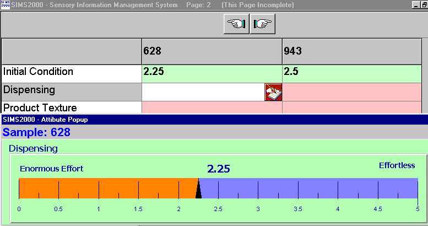Click the SIMS2000 application icon in title bar

(4, 4)
